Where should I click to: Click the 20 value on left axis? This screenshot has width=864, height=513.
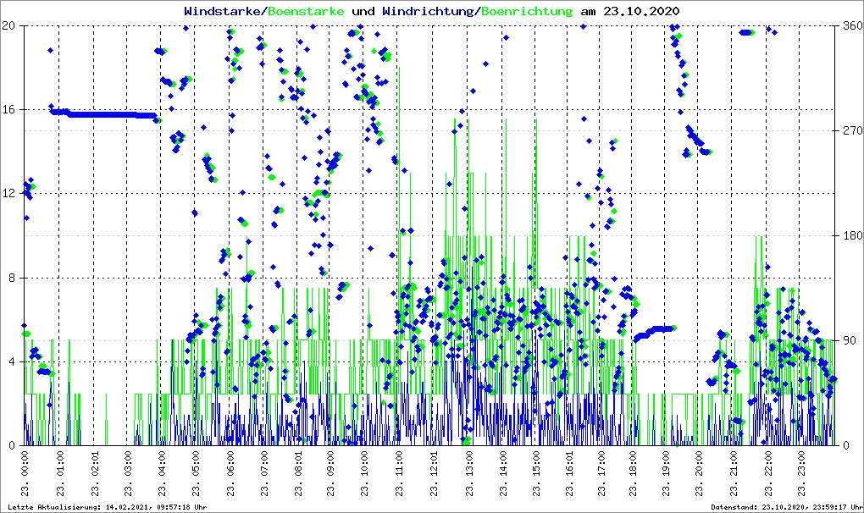pos(9,25)
